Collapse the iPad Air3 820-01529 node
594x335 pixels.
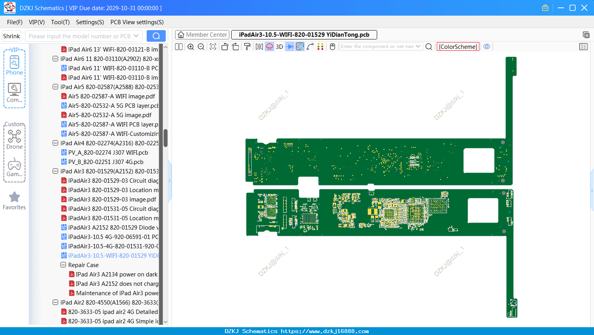click(x=55, y=171)
